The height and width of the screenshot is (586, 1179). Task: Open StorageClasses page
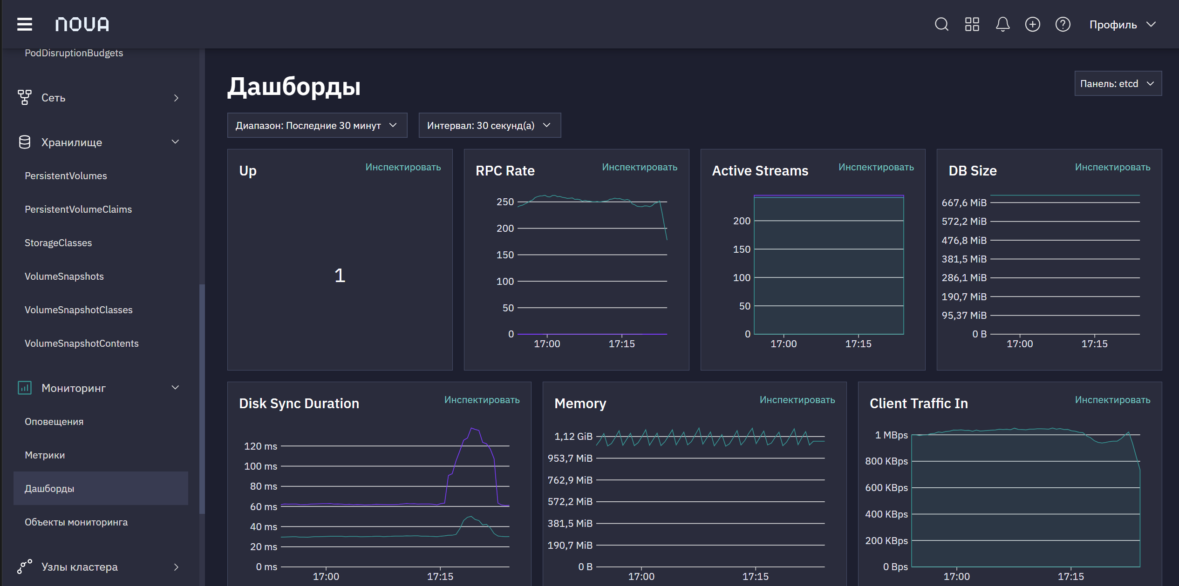[x=58, y=243]
